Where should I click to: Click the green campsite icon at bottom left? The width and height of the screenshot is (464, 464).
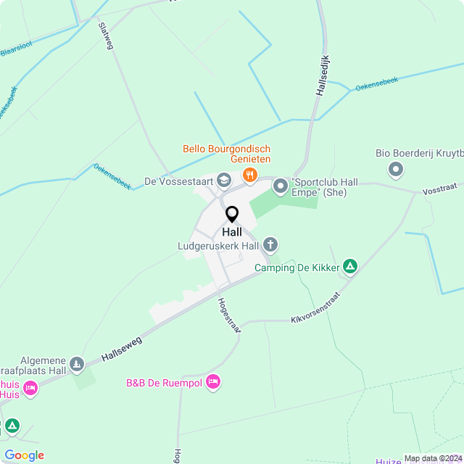pos(12,427)
